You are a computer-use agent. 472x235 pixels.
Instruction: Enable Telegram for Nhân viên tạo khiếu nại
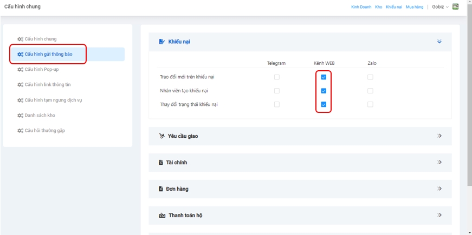[x=277, y=91]
